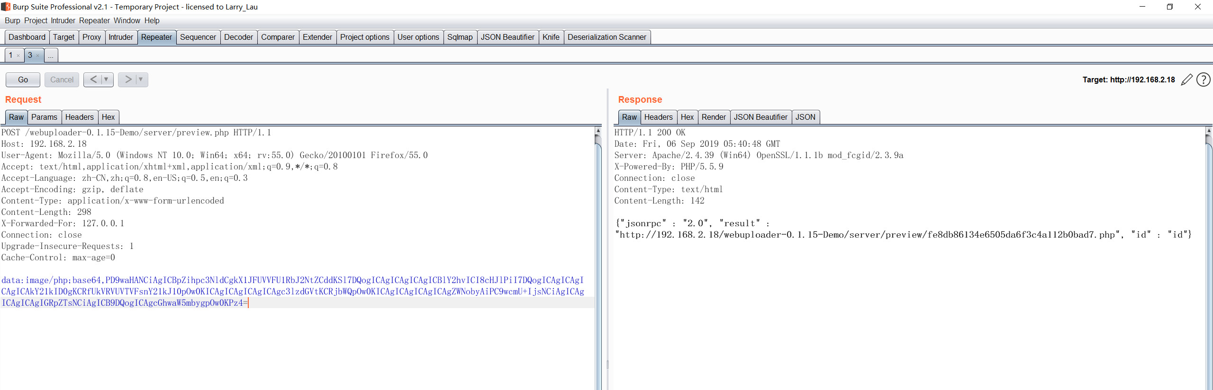Go back to previous request with < button
This screenshot has width=1213, height=390.
(x=93, y=80)
